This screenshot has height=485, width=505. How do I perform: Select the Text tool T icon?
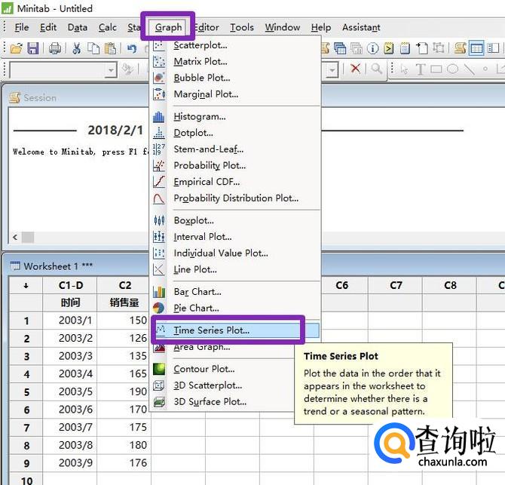pos(420,69)
